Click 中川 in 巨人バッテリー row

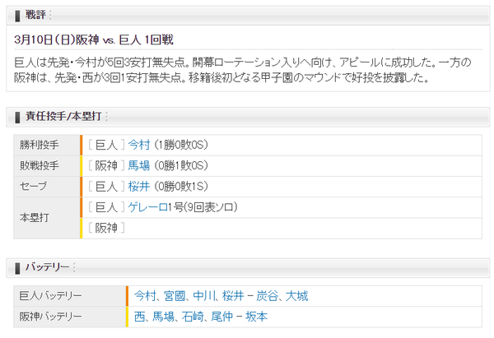[x=204, y=296]
